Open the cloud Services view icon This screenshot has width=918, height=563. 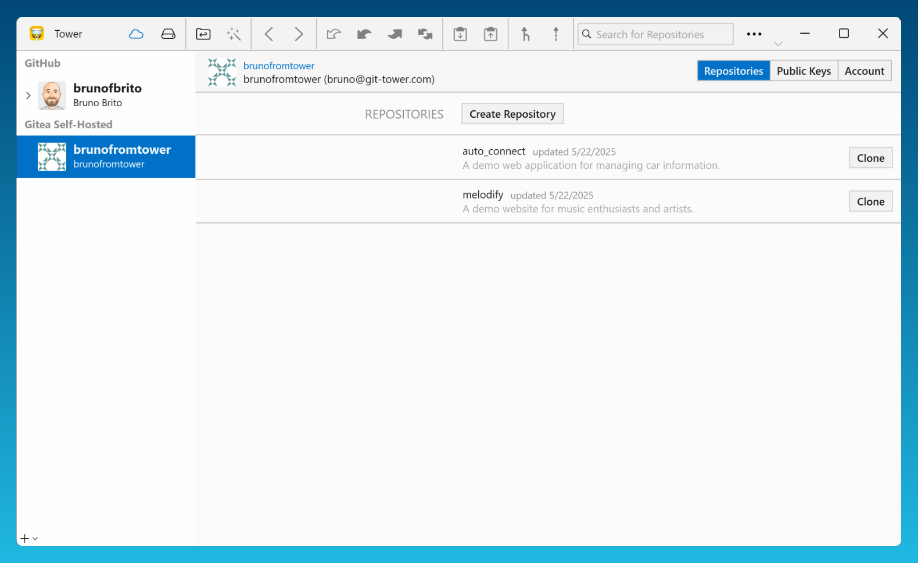coord(136,34)
